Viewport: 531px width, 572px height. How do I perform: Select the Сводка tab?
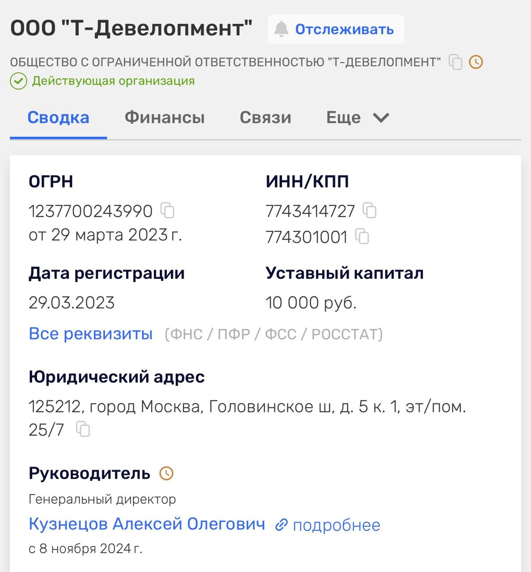[59, 118]
